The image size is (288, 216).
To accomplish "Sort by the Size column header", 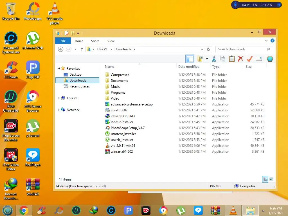I will (x=249, y=66).
